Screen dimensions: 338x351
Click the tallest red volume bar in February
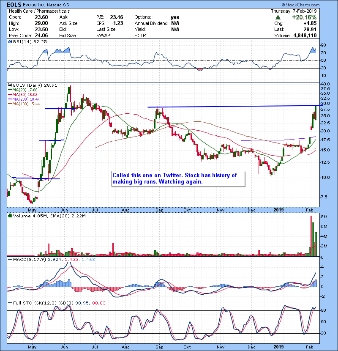point(311,236)
